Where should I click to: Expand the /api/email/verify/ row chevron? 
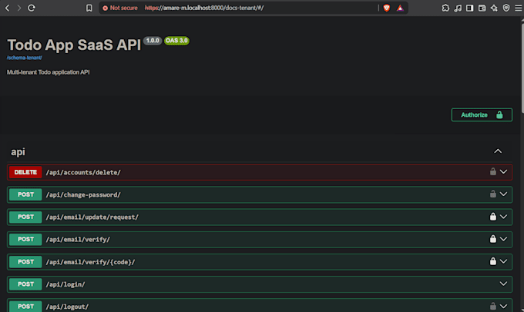pos(503,239)
